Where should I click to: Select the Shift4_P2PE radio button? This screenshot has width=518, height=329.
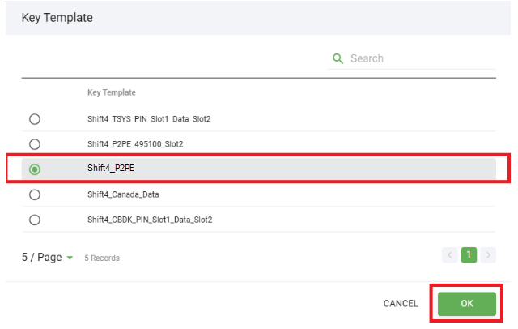pyautogui.click(x=35, y=169)
